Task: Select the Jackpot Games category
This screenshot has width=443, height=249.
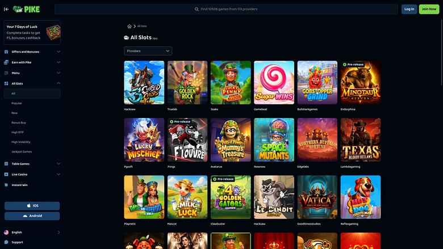Action: pos(22,151)
